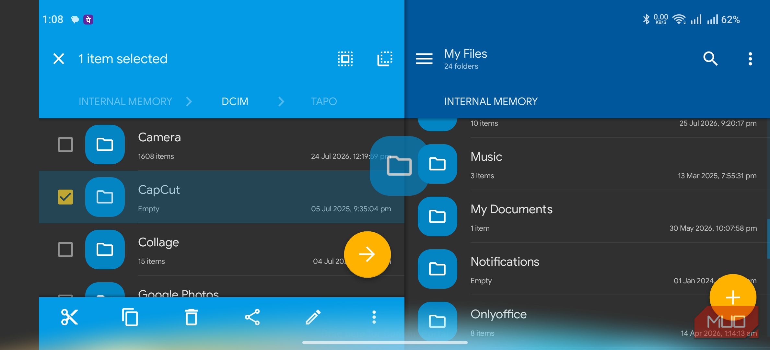Tap the 1:08 clock in status bar
770x350 pixels.
pos(53,19)
